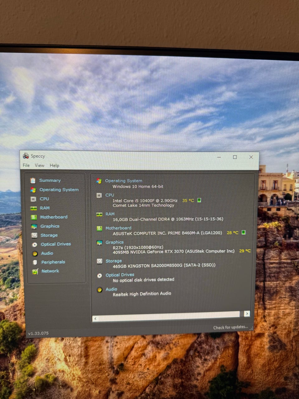
Task: Open the CPU heading link in summary
Action: [x=110, y=195]
